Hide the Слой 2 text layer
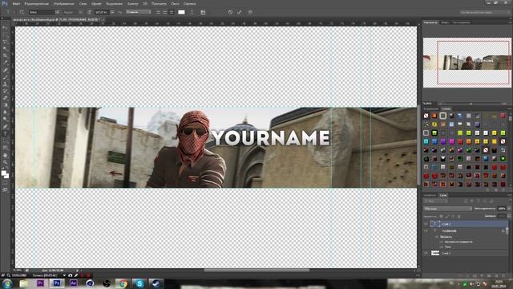The height and width of the screenshot is (289, 513). click(x=426, y=224)
